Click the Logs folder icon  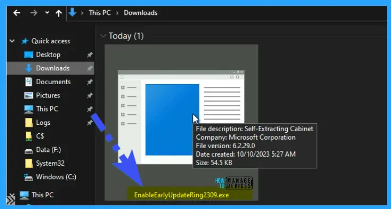point(29,122)
